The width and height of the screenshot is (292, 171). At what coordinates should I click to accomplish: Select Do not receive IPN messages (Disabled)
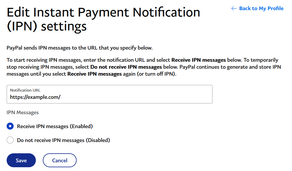pyautogui.click(x=10, y=140)
